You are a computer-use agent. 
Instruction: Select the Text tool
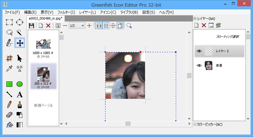click(x=20, y=95)
